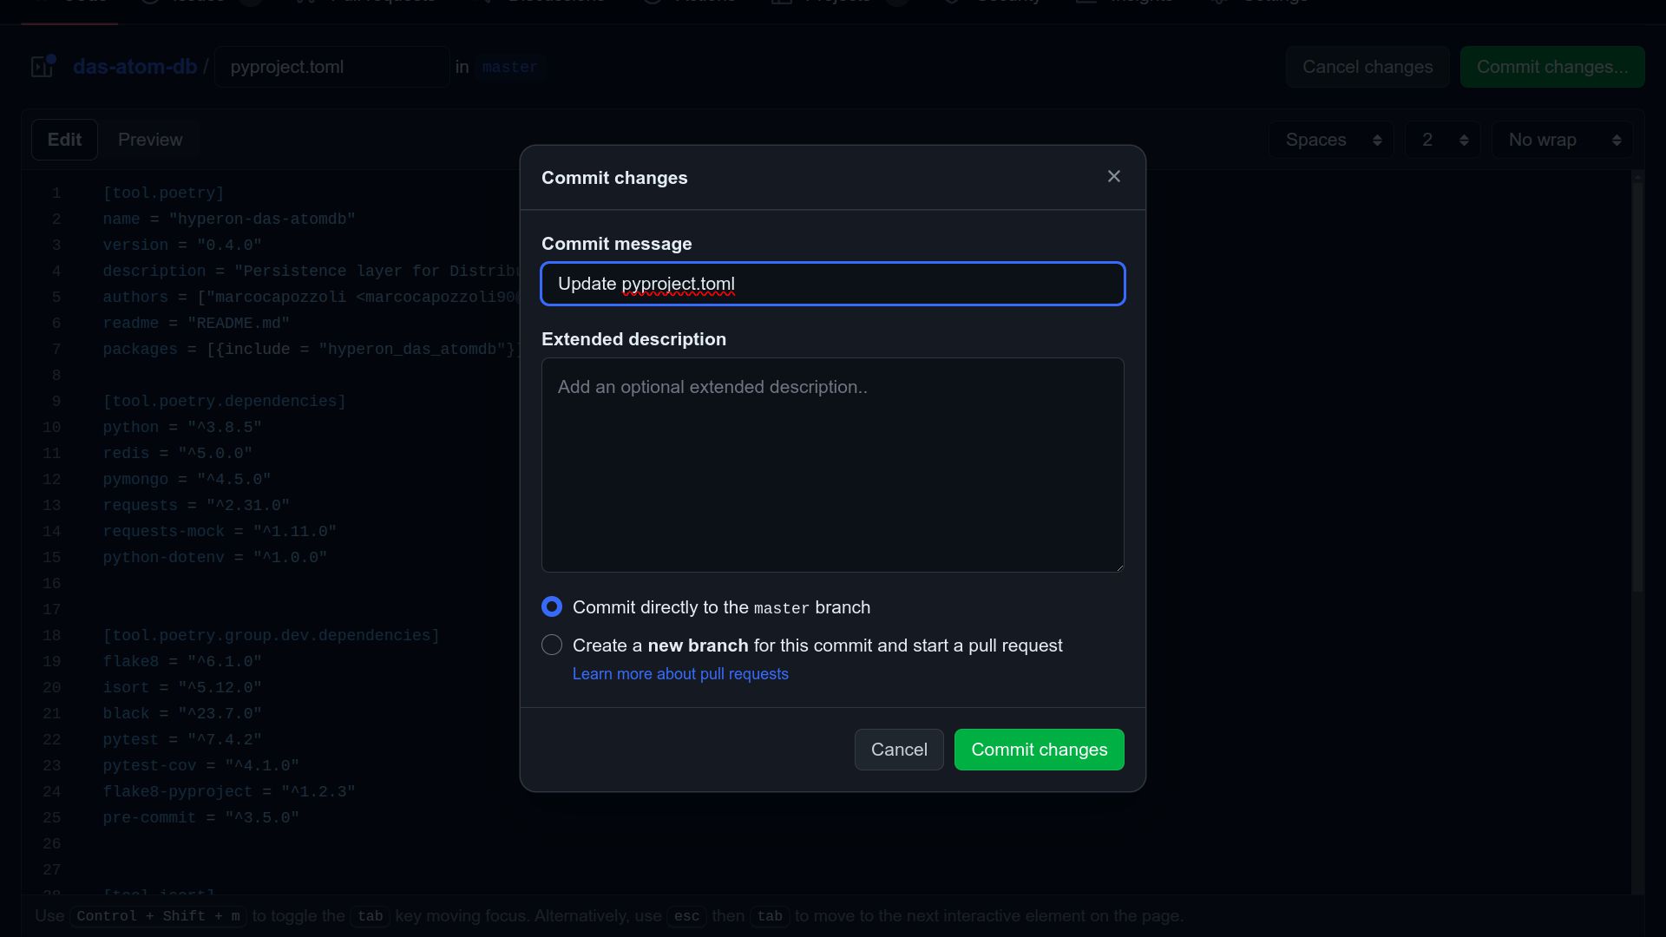Toggle the file tree sidebar icon
1666x937 pixels.
coord(43,66)
